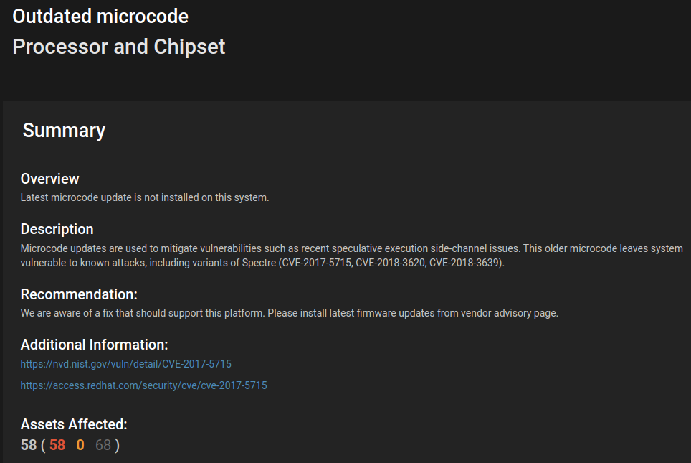Click the first line of description text
This screenshot has width=691, height=463.
[x=352, y=248]
